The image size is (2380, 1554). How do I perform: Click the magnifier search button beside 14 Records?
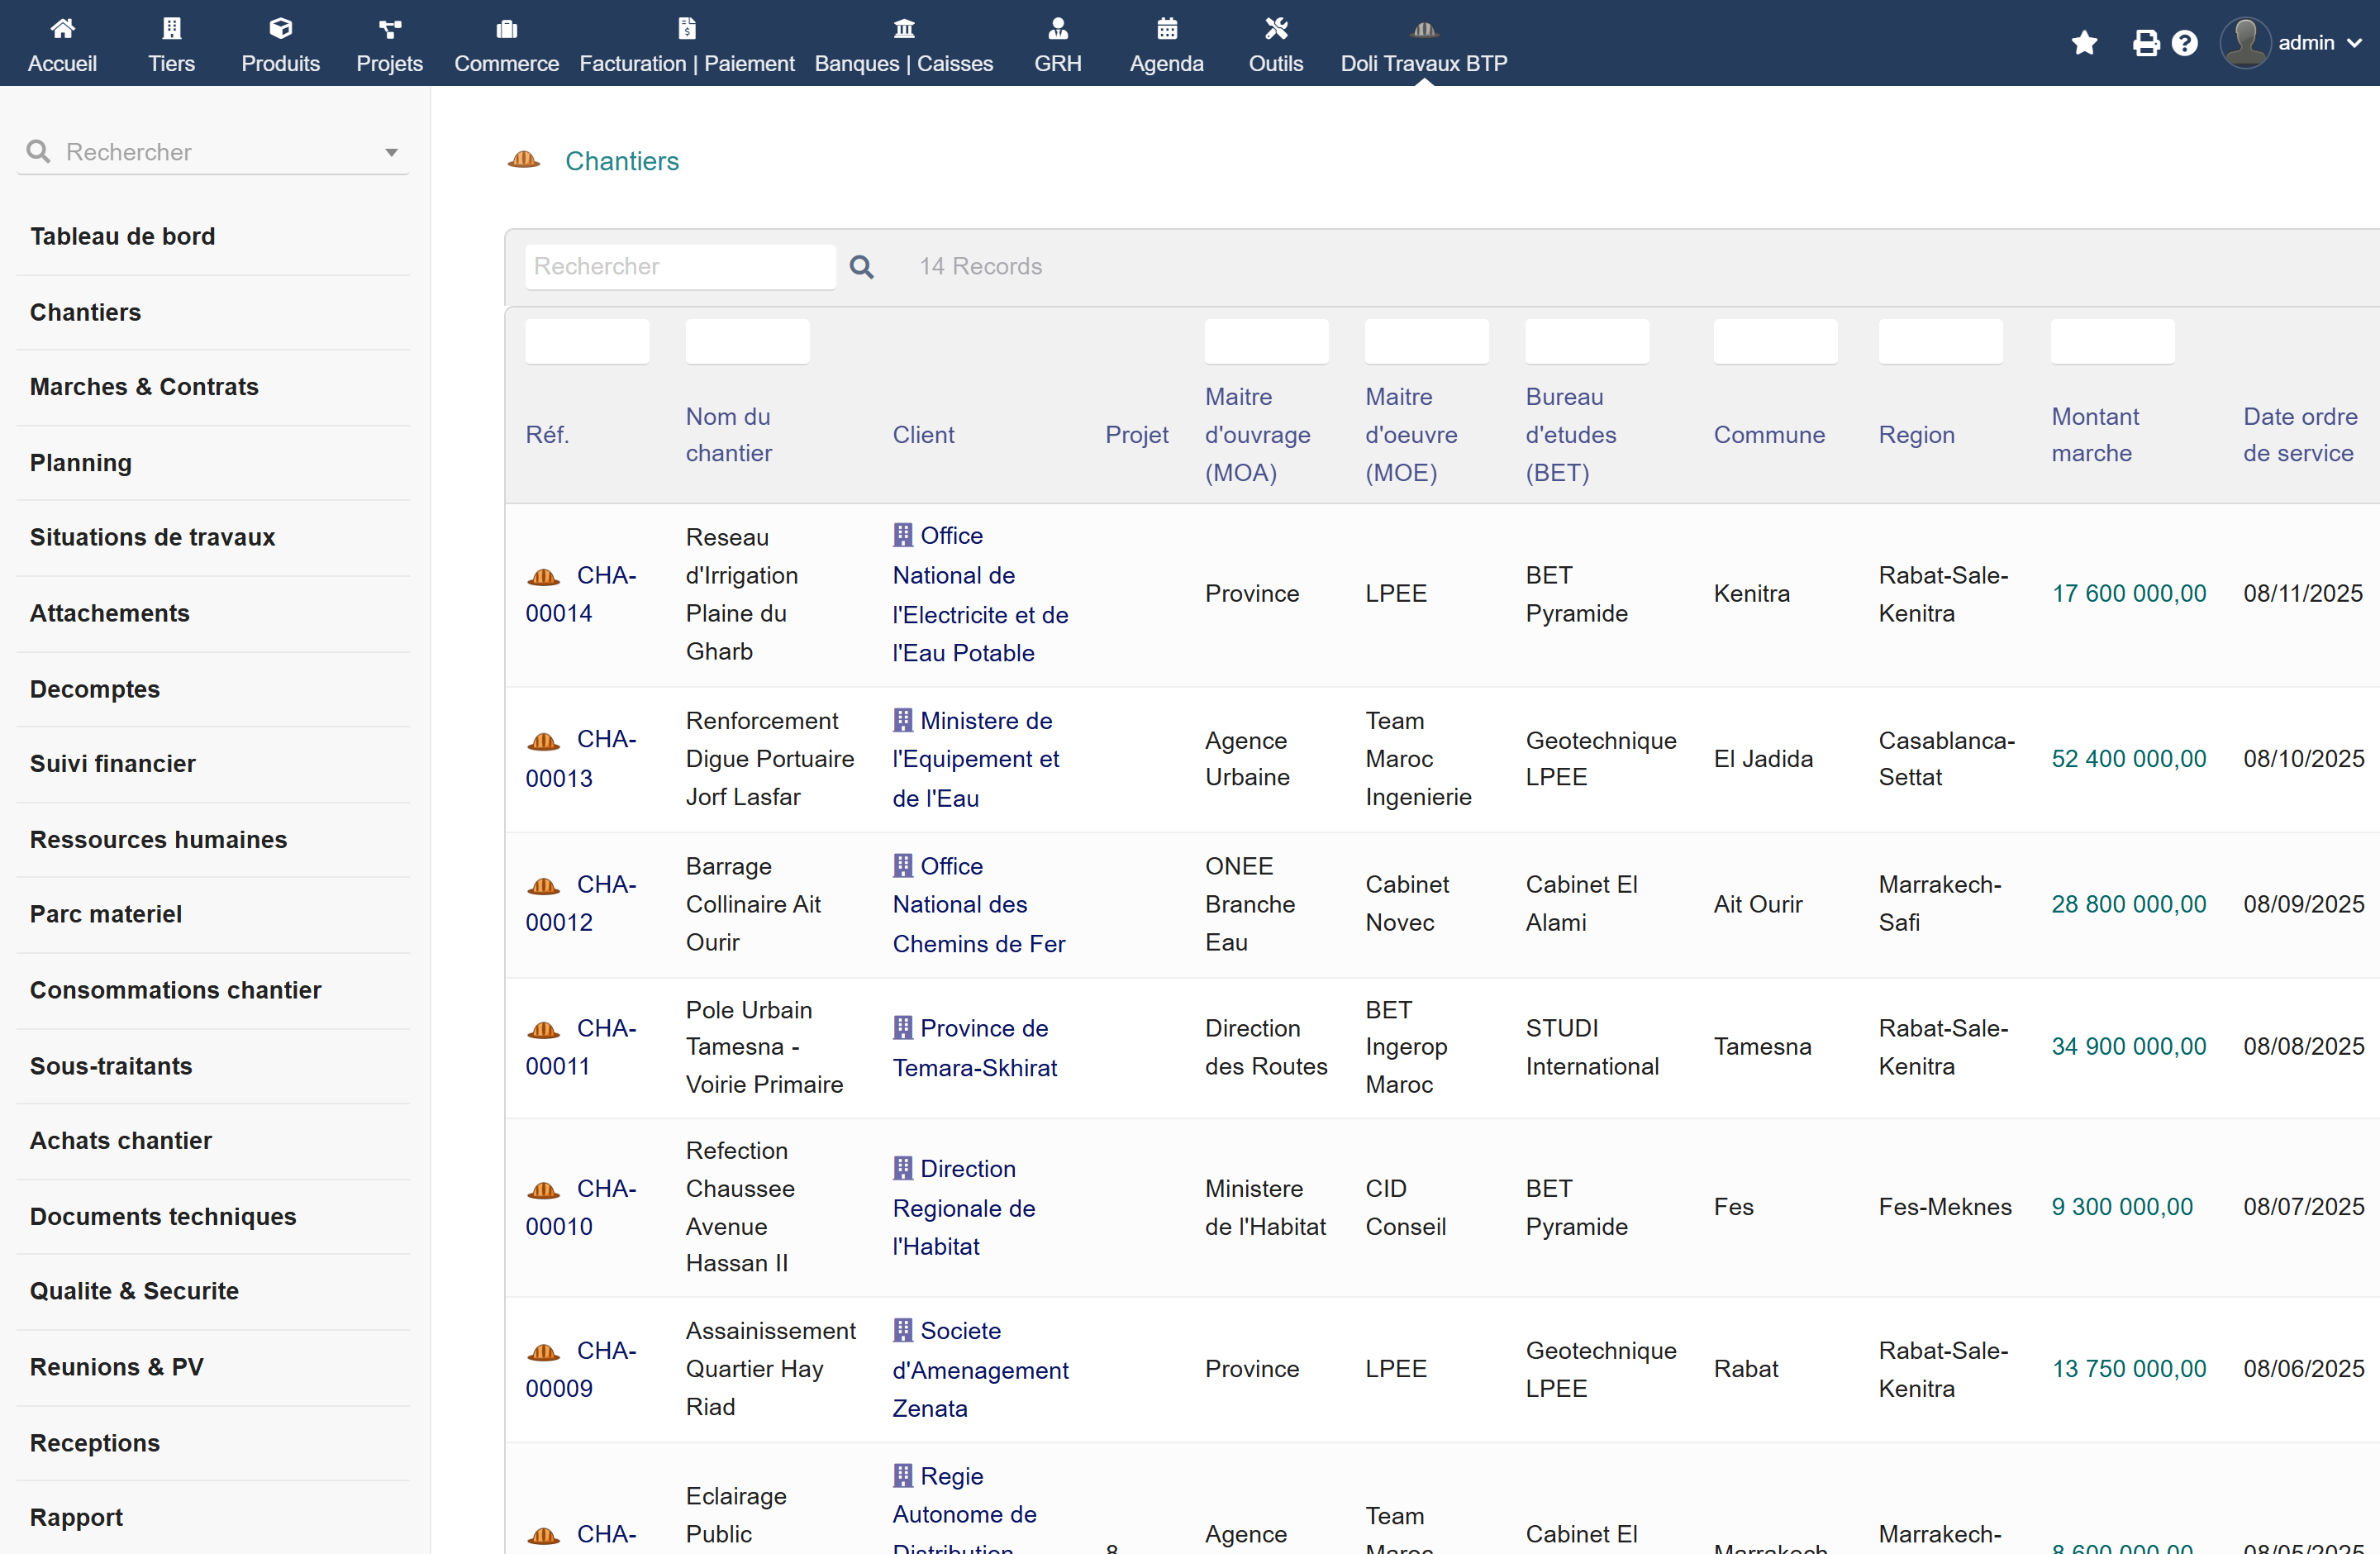pos(861,267)
